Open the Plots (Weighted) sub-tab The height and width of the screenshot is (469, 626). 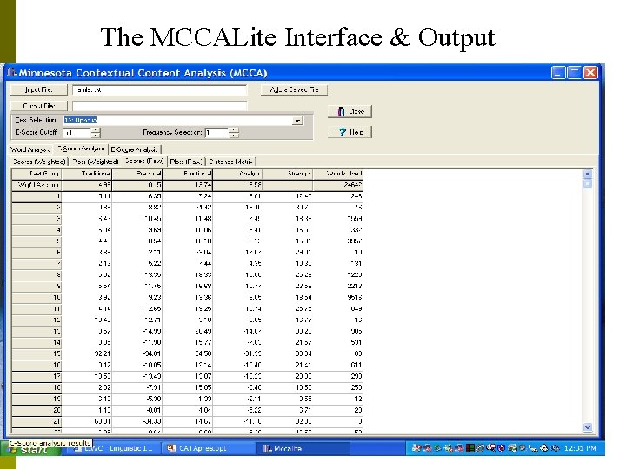coord(96,162)
